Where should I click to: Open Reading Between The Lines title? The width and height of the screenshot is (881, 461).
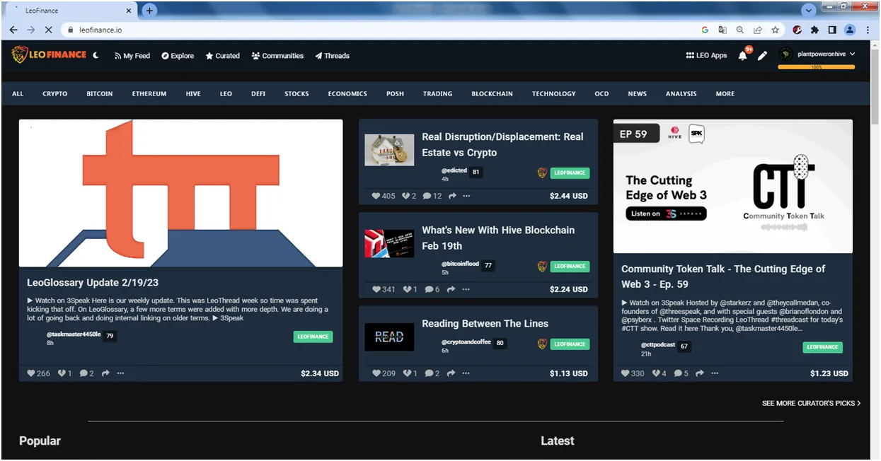pos(485,323)
